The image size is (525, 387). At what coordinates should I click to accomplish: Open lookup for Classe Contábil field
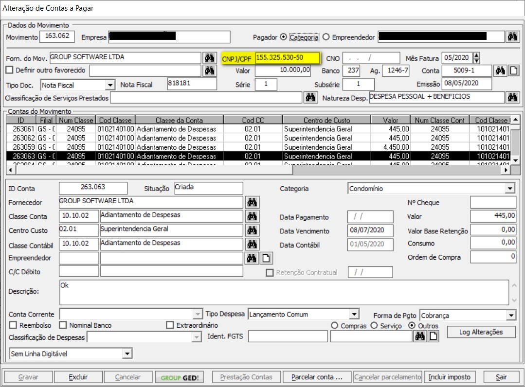click(252, 244)
